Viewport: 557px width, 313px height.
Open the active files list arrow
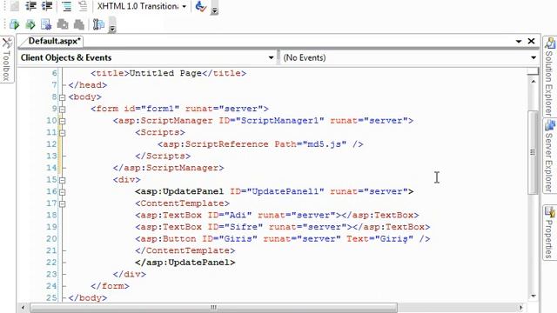519,42
